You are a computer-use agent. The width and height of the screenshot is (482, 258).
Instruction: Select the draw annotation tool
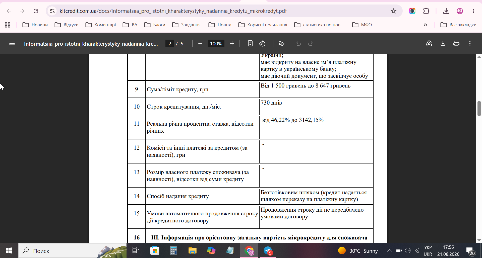[x=281, y=44]
